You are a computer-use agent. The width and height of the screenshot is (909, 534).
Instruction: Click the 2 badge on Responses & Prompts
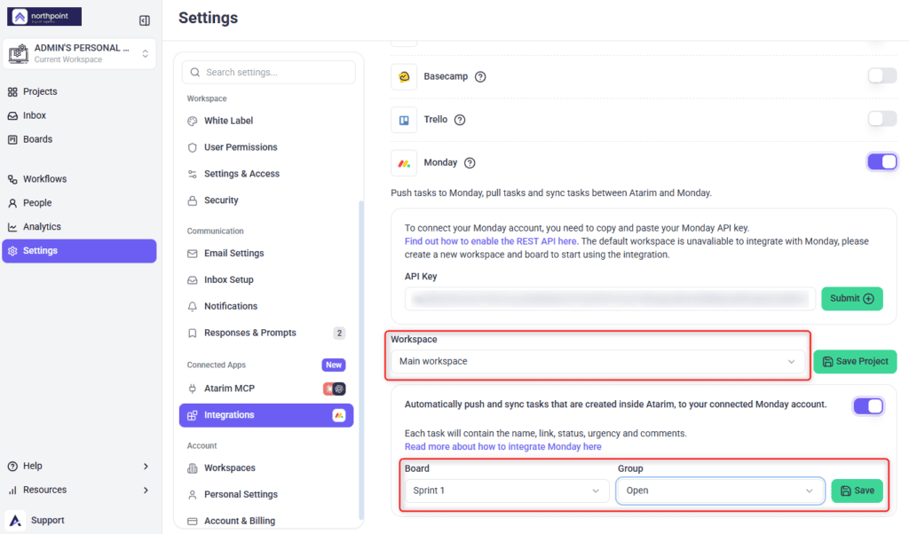point(340,333)
